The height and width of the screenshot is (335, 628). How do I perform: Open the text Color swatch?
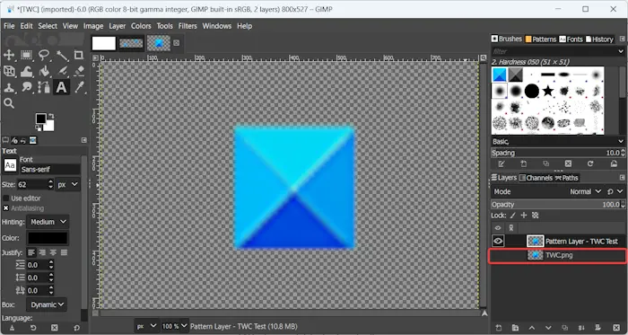(x=48, y=238)
